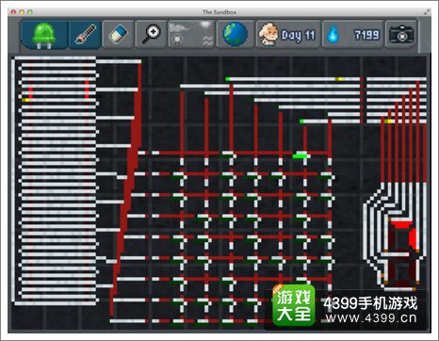Open the blue mana drop 7199 counter

coord(352,34)
